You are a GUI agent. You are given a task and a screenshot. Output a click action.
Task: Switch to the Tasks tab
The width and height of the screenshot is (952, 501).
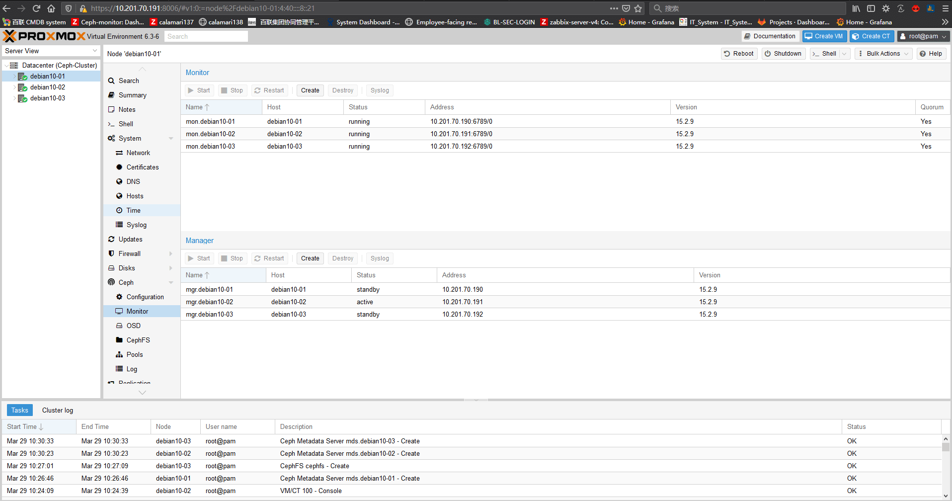[20, 410]
